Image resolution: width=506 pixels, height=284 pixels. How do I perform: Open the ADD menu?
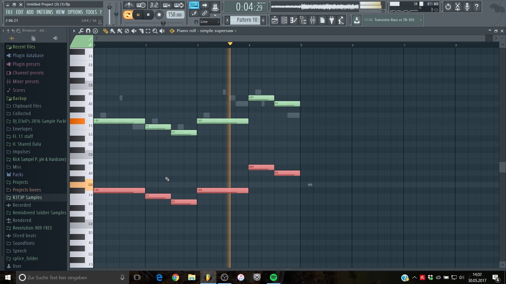coord(30,12)
